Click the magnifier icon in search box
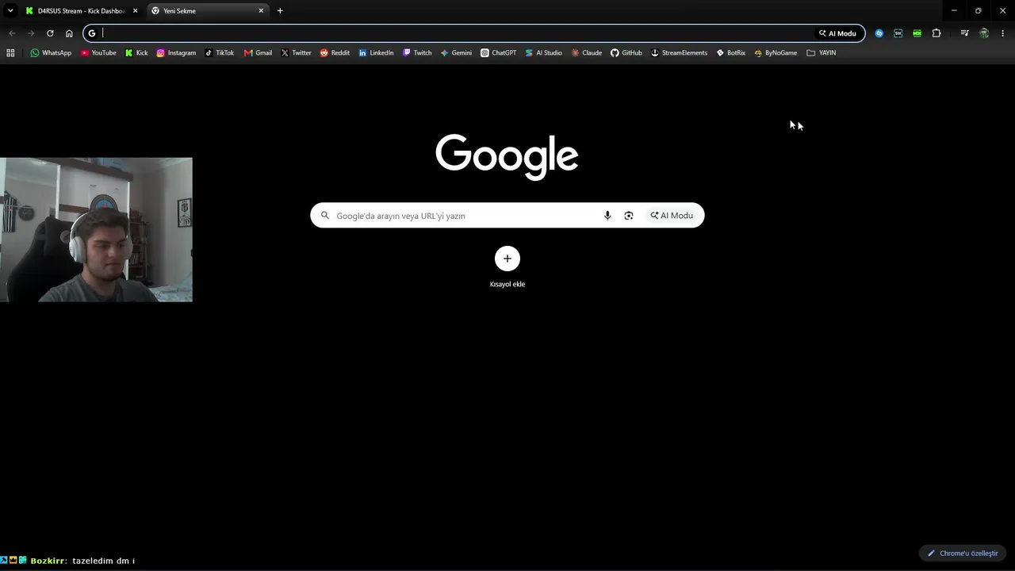The image size is (1015, 571). pos(324,216)
